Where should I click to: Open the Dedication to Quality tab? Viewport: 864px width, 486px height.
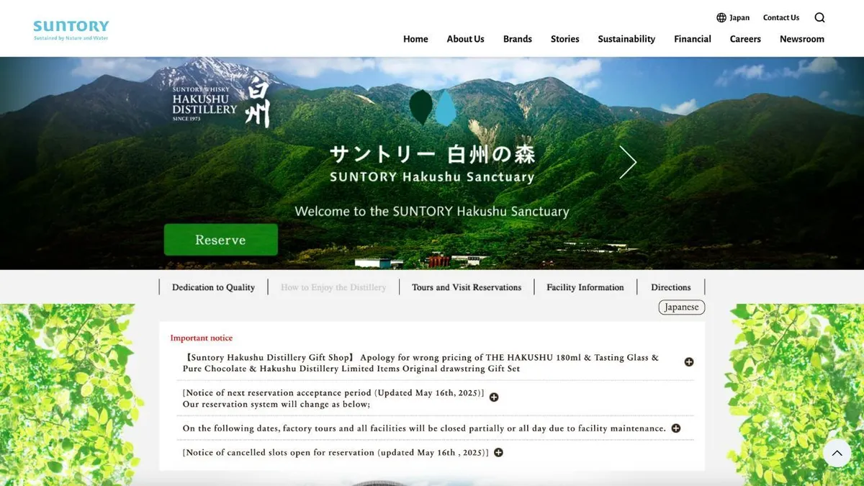[x=213, y=287]
